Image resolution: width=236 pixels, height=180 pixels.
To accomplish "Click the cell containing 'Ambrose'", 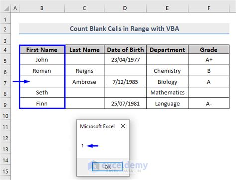I will (84, 82).
